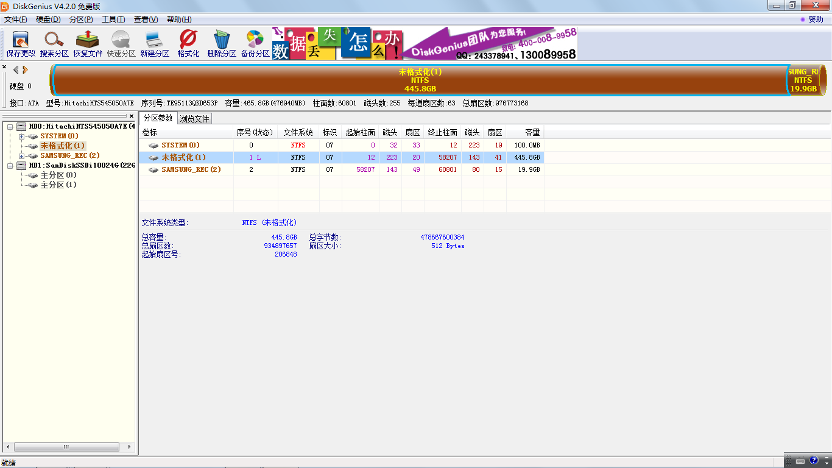Viewport: 832px width, 468px height.
Task: Open the language bar help icon
Action: tap(814, 461)
